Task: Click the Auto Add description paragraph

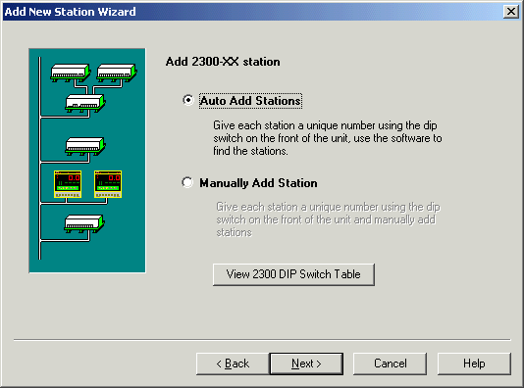Action: (x=328, y=138)
